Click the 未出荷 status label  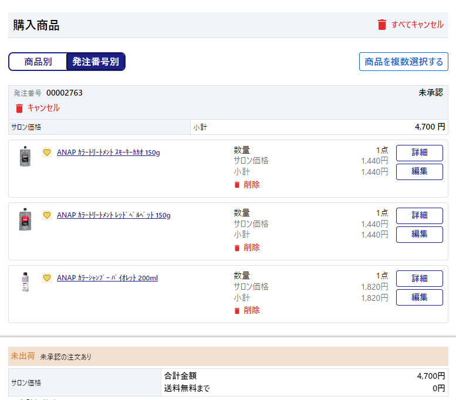[23, 356]
